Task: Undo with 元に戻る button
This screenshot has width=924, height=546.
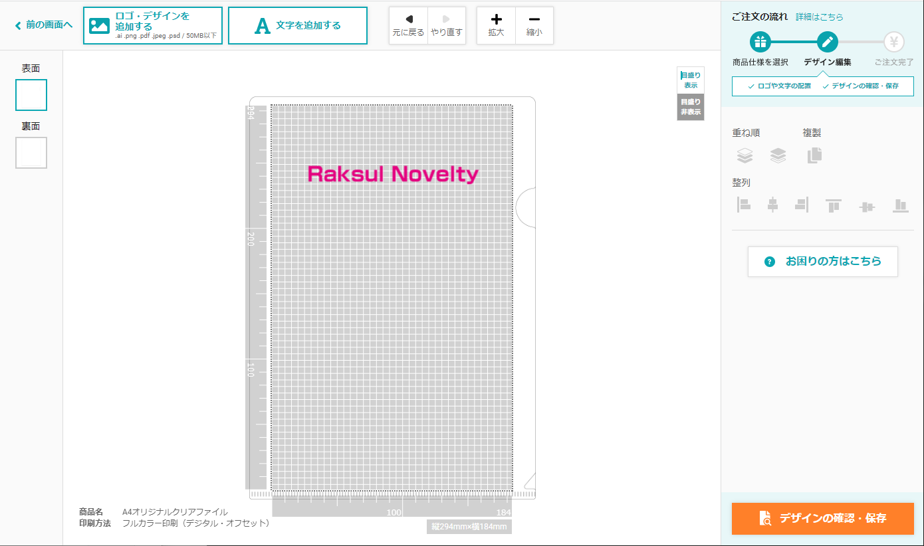Action: point(408,26)
